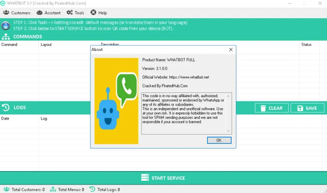Click the COMMANDS hierarchy icon

click(6, 37)
